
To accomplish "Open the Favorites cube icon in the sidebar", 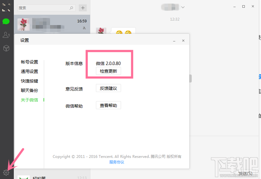I will (6, 48).
